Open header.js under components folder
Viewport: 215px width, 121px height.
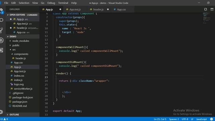click(x=23, y=58)
